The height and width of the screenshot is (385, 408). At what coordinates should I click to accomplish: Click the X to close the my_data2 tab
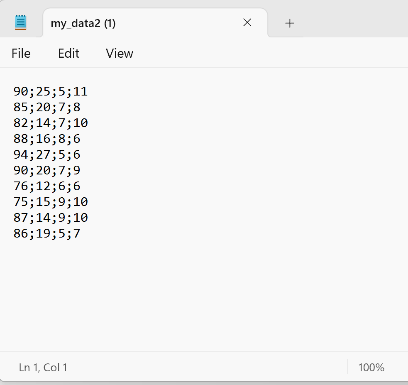[x=247, y=23]
